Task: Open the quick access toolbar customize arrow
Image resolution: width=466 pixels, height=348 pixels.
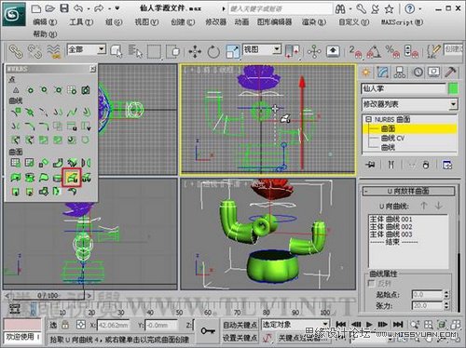Action: [116, 8]
